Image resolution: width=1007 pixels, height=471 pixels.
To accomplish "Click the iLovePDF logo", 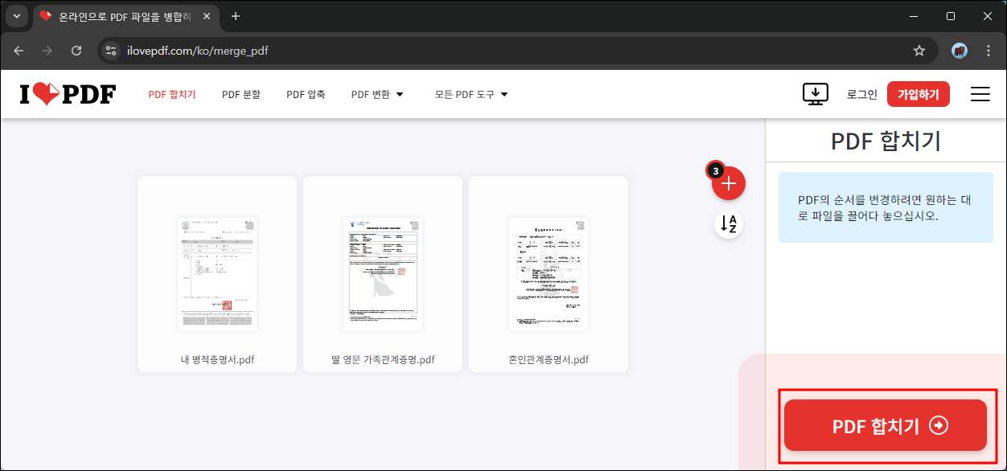I will coord(68,94).
